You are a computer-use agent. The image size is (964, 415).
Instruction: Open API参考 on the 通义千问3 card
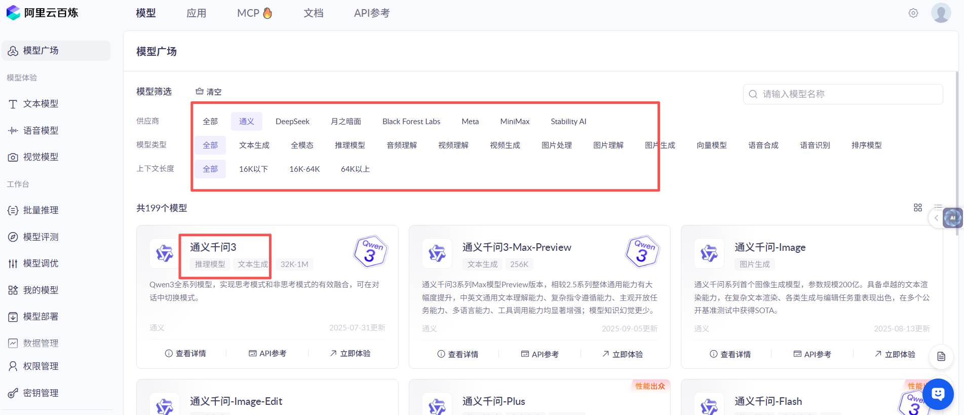(267, 354)
